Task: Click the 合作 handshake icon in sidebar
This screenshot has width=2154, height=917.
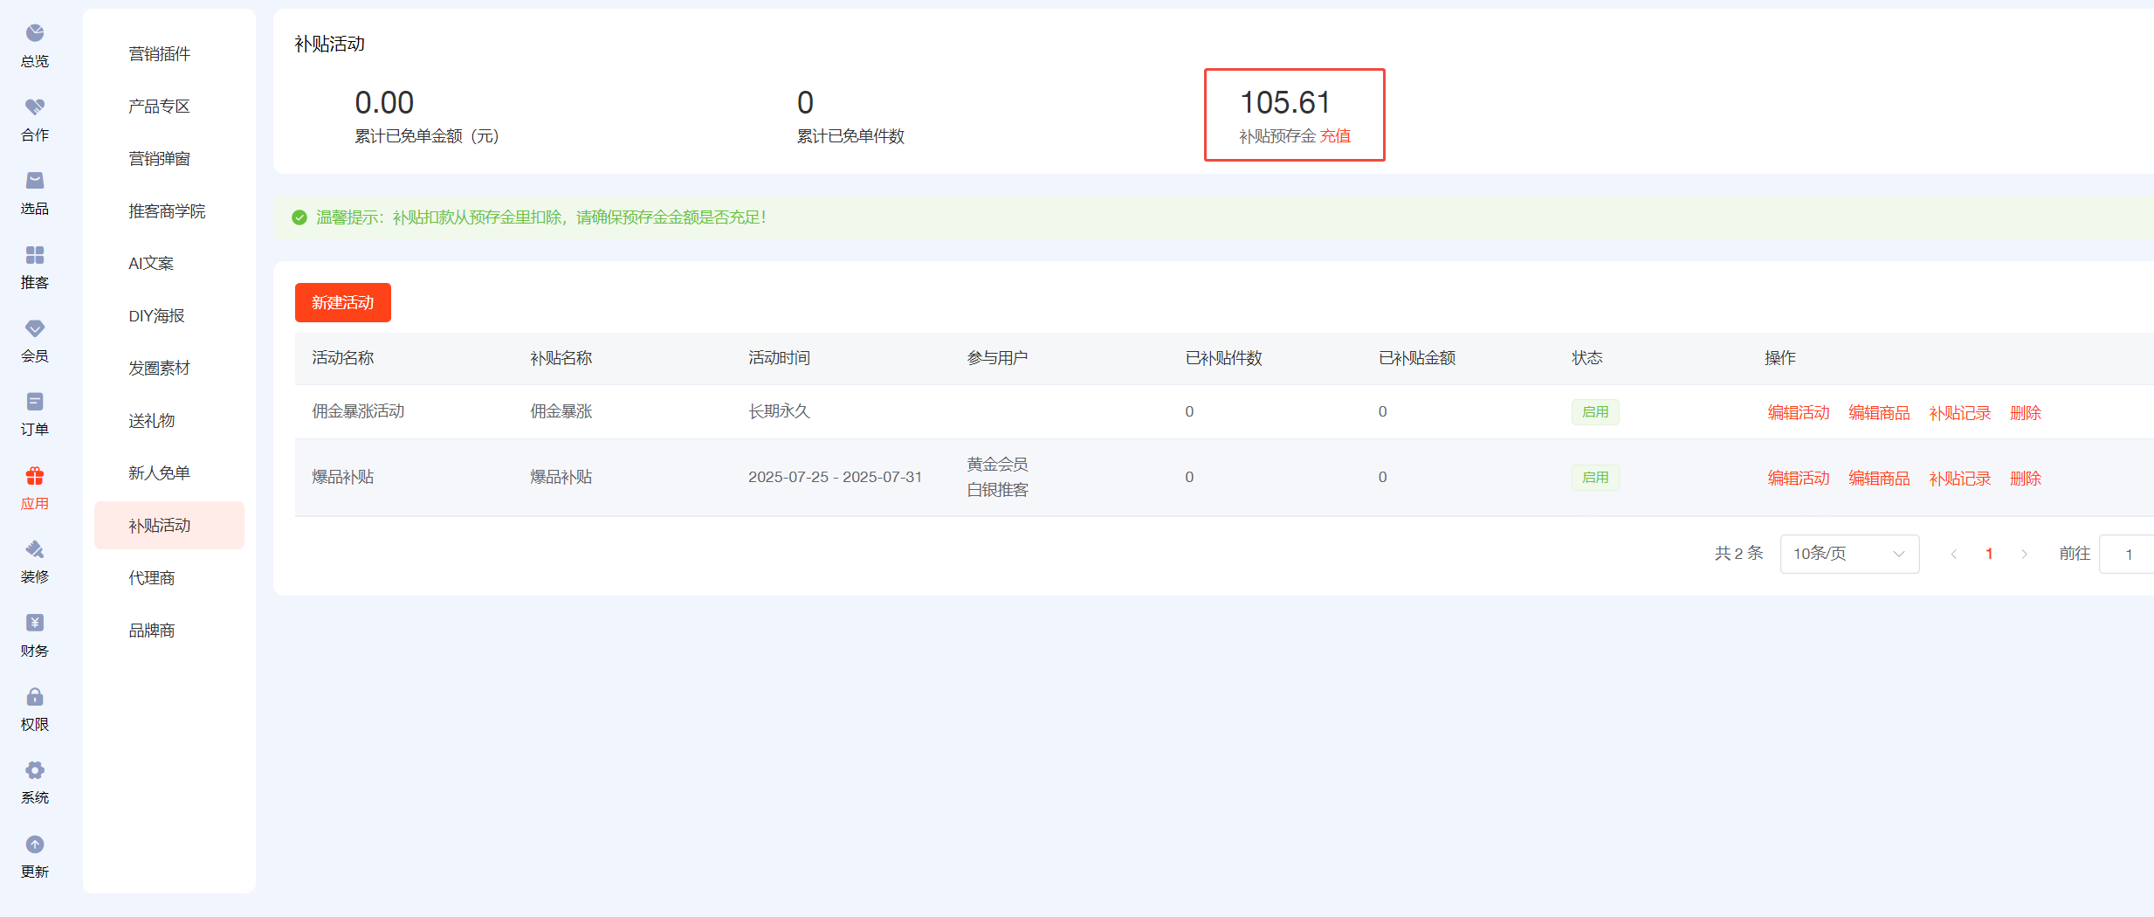Action: coord(35,107)
